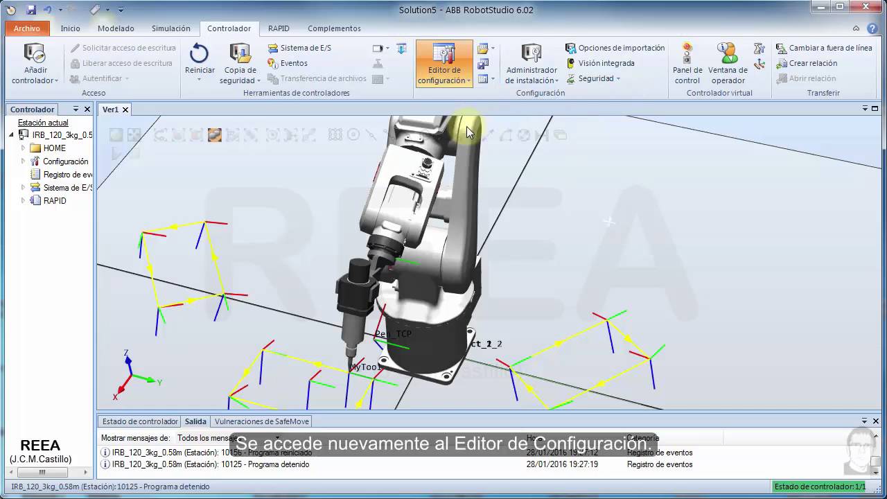Click the load-parameters icon right of Editor de configuración
The width and height of the screenshot is (887, 499).
[483, 49]
